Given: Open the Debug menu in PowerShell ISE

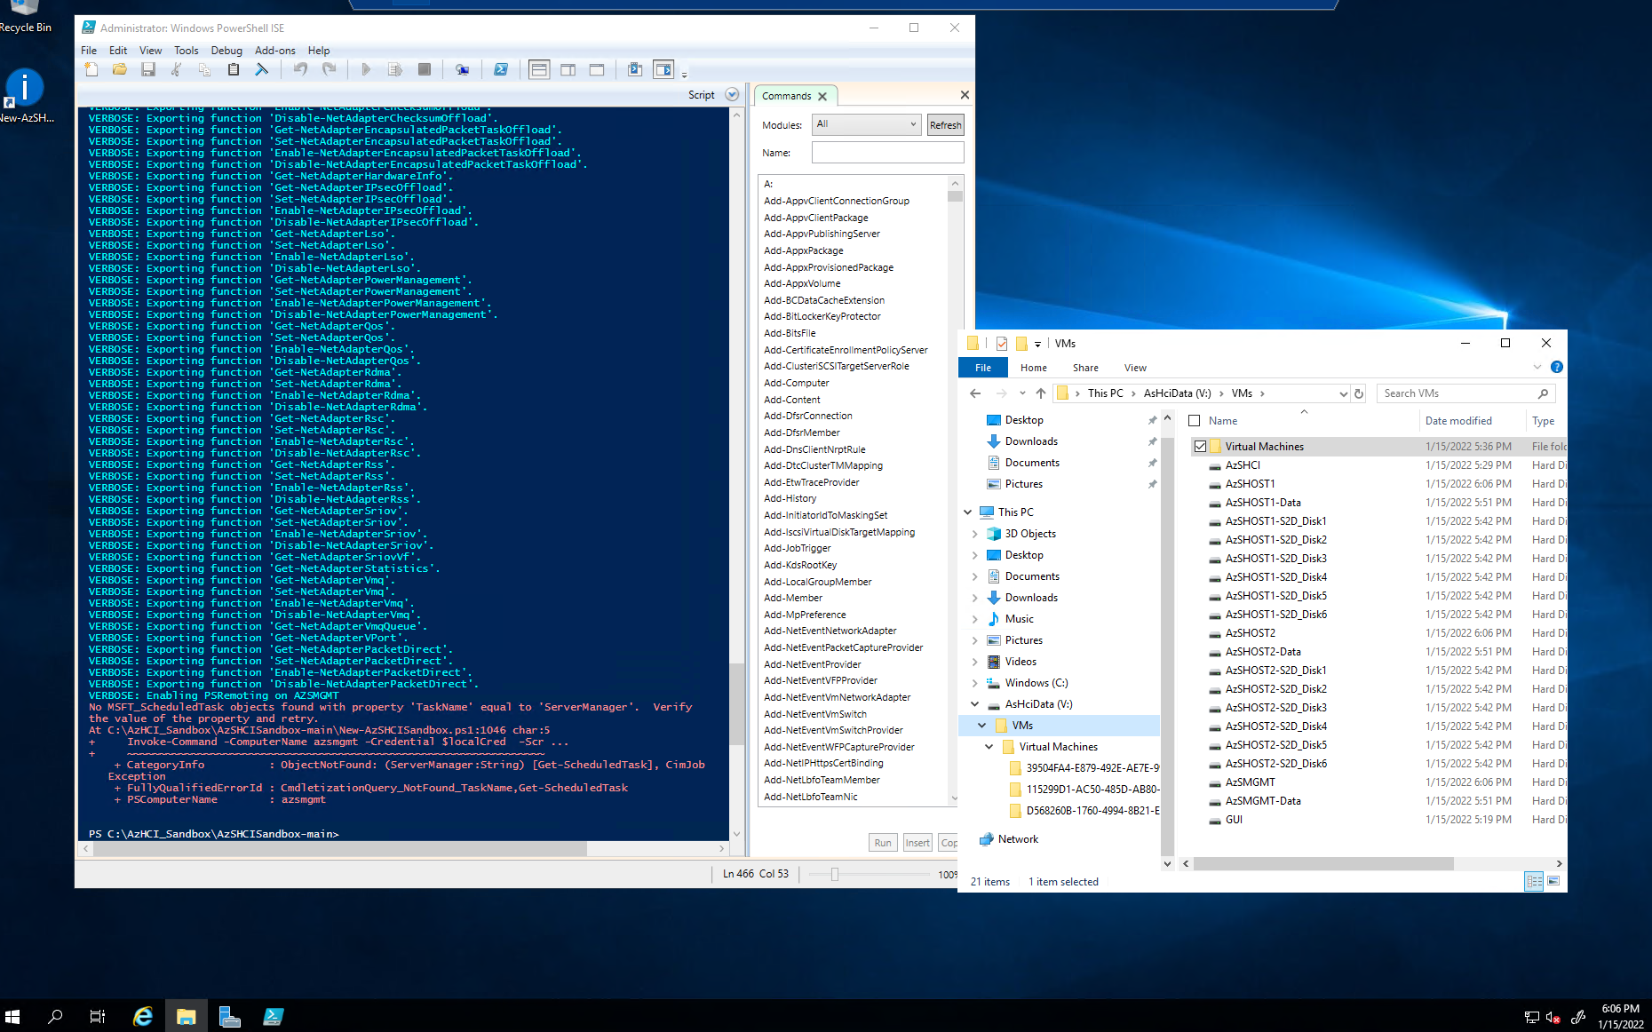Looking at the screenshot, I should (226, 51).
